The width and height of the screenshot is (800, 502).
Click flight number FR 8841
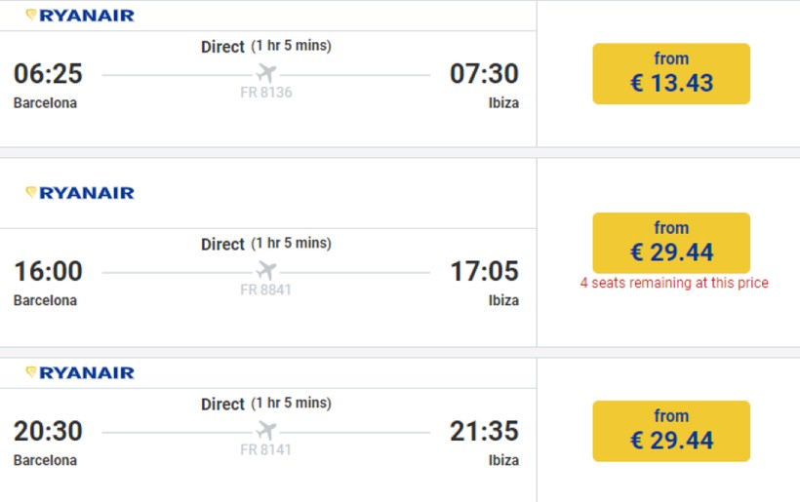(x=265, y=290)
